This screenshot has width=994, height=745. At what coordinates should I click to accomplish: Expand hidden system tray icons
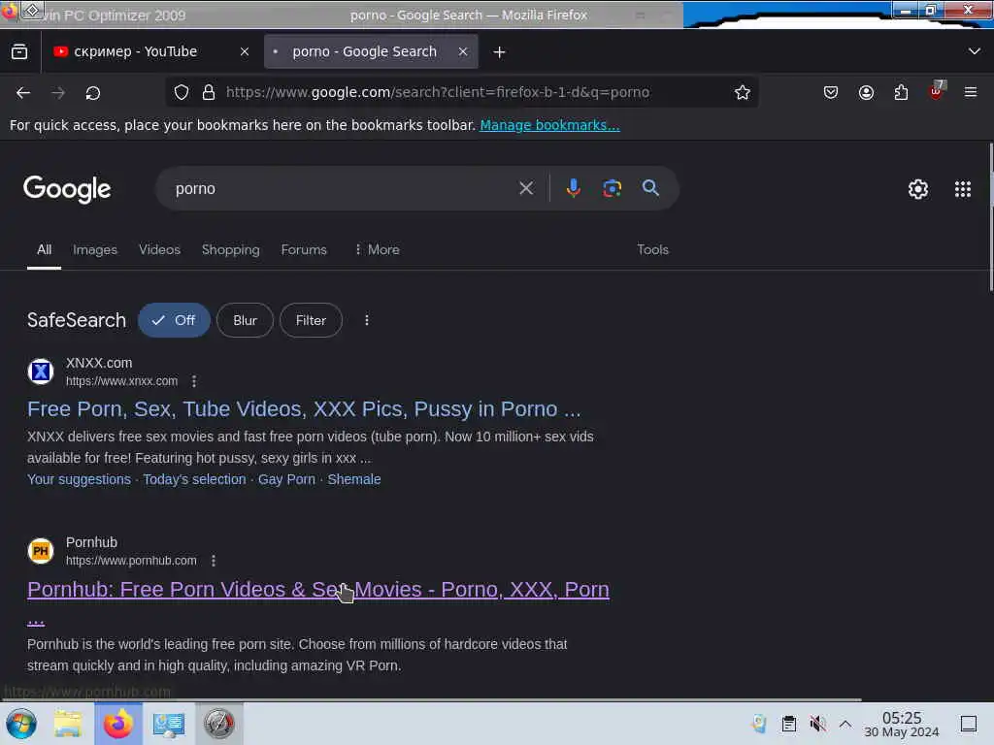tap(845, 724)
